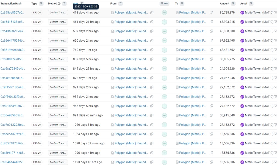The height and width of the screenshot is (166, 277).
Task: Click arrow icon in 1054 days row
Action: coord(164,134)
